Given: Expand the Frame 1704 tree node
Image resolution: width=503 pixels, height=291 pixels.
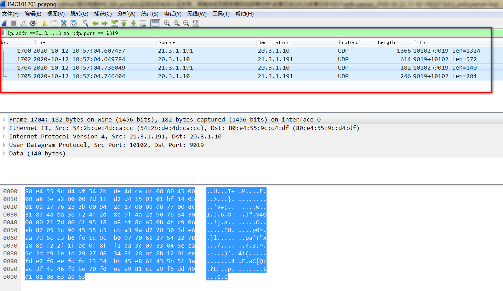Looking at the screenshot, I should point(4,120).
